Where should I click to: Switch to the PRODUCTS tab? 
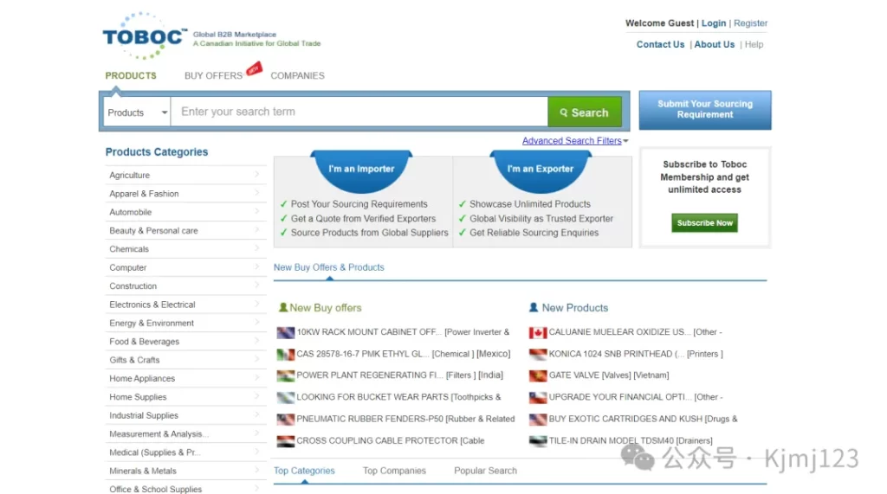(131, 76)
